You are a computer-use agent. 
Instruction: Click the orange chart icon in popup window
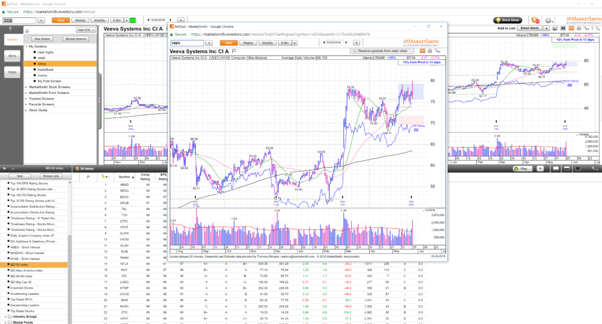click(x=422, y=51)
